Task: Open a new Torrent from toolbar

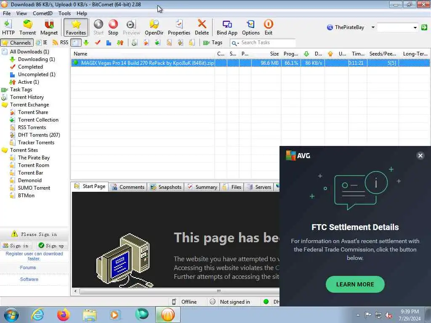Action: pyautogui.click(x=27, y=27)
